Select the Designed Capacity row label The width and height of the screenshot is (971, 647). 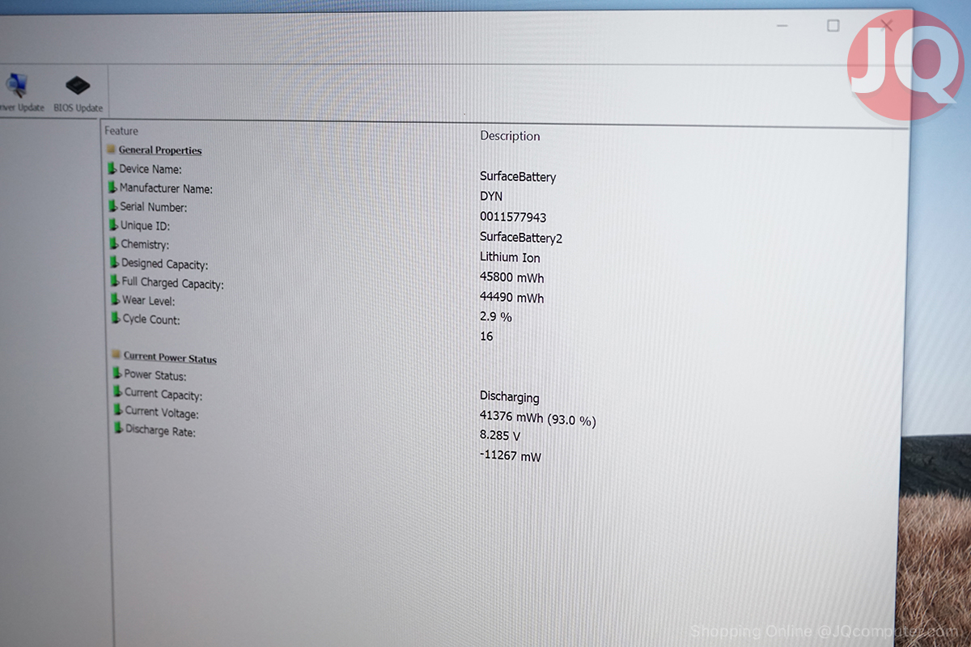pyautogui.click(x=165, y=264)
